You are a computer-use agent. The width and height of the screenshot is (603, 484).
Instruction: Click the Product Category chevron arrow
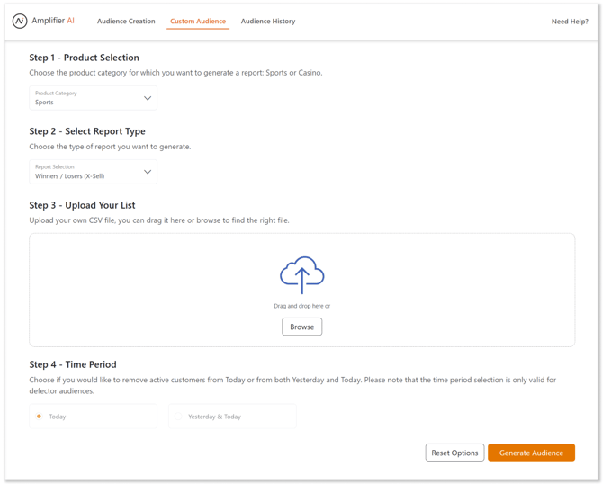(148, 98)
